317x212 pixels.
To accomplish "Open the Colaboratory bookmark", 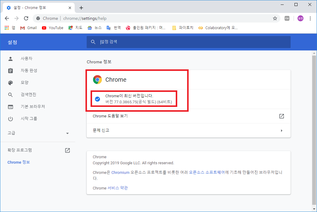I will pos(218,28).
